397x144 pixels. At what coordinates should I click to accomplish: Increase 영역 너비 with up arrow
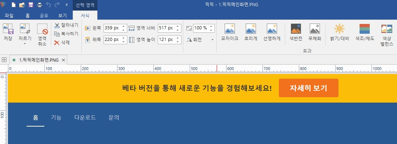tap(177, 26)
